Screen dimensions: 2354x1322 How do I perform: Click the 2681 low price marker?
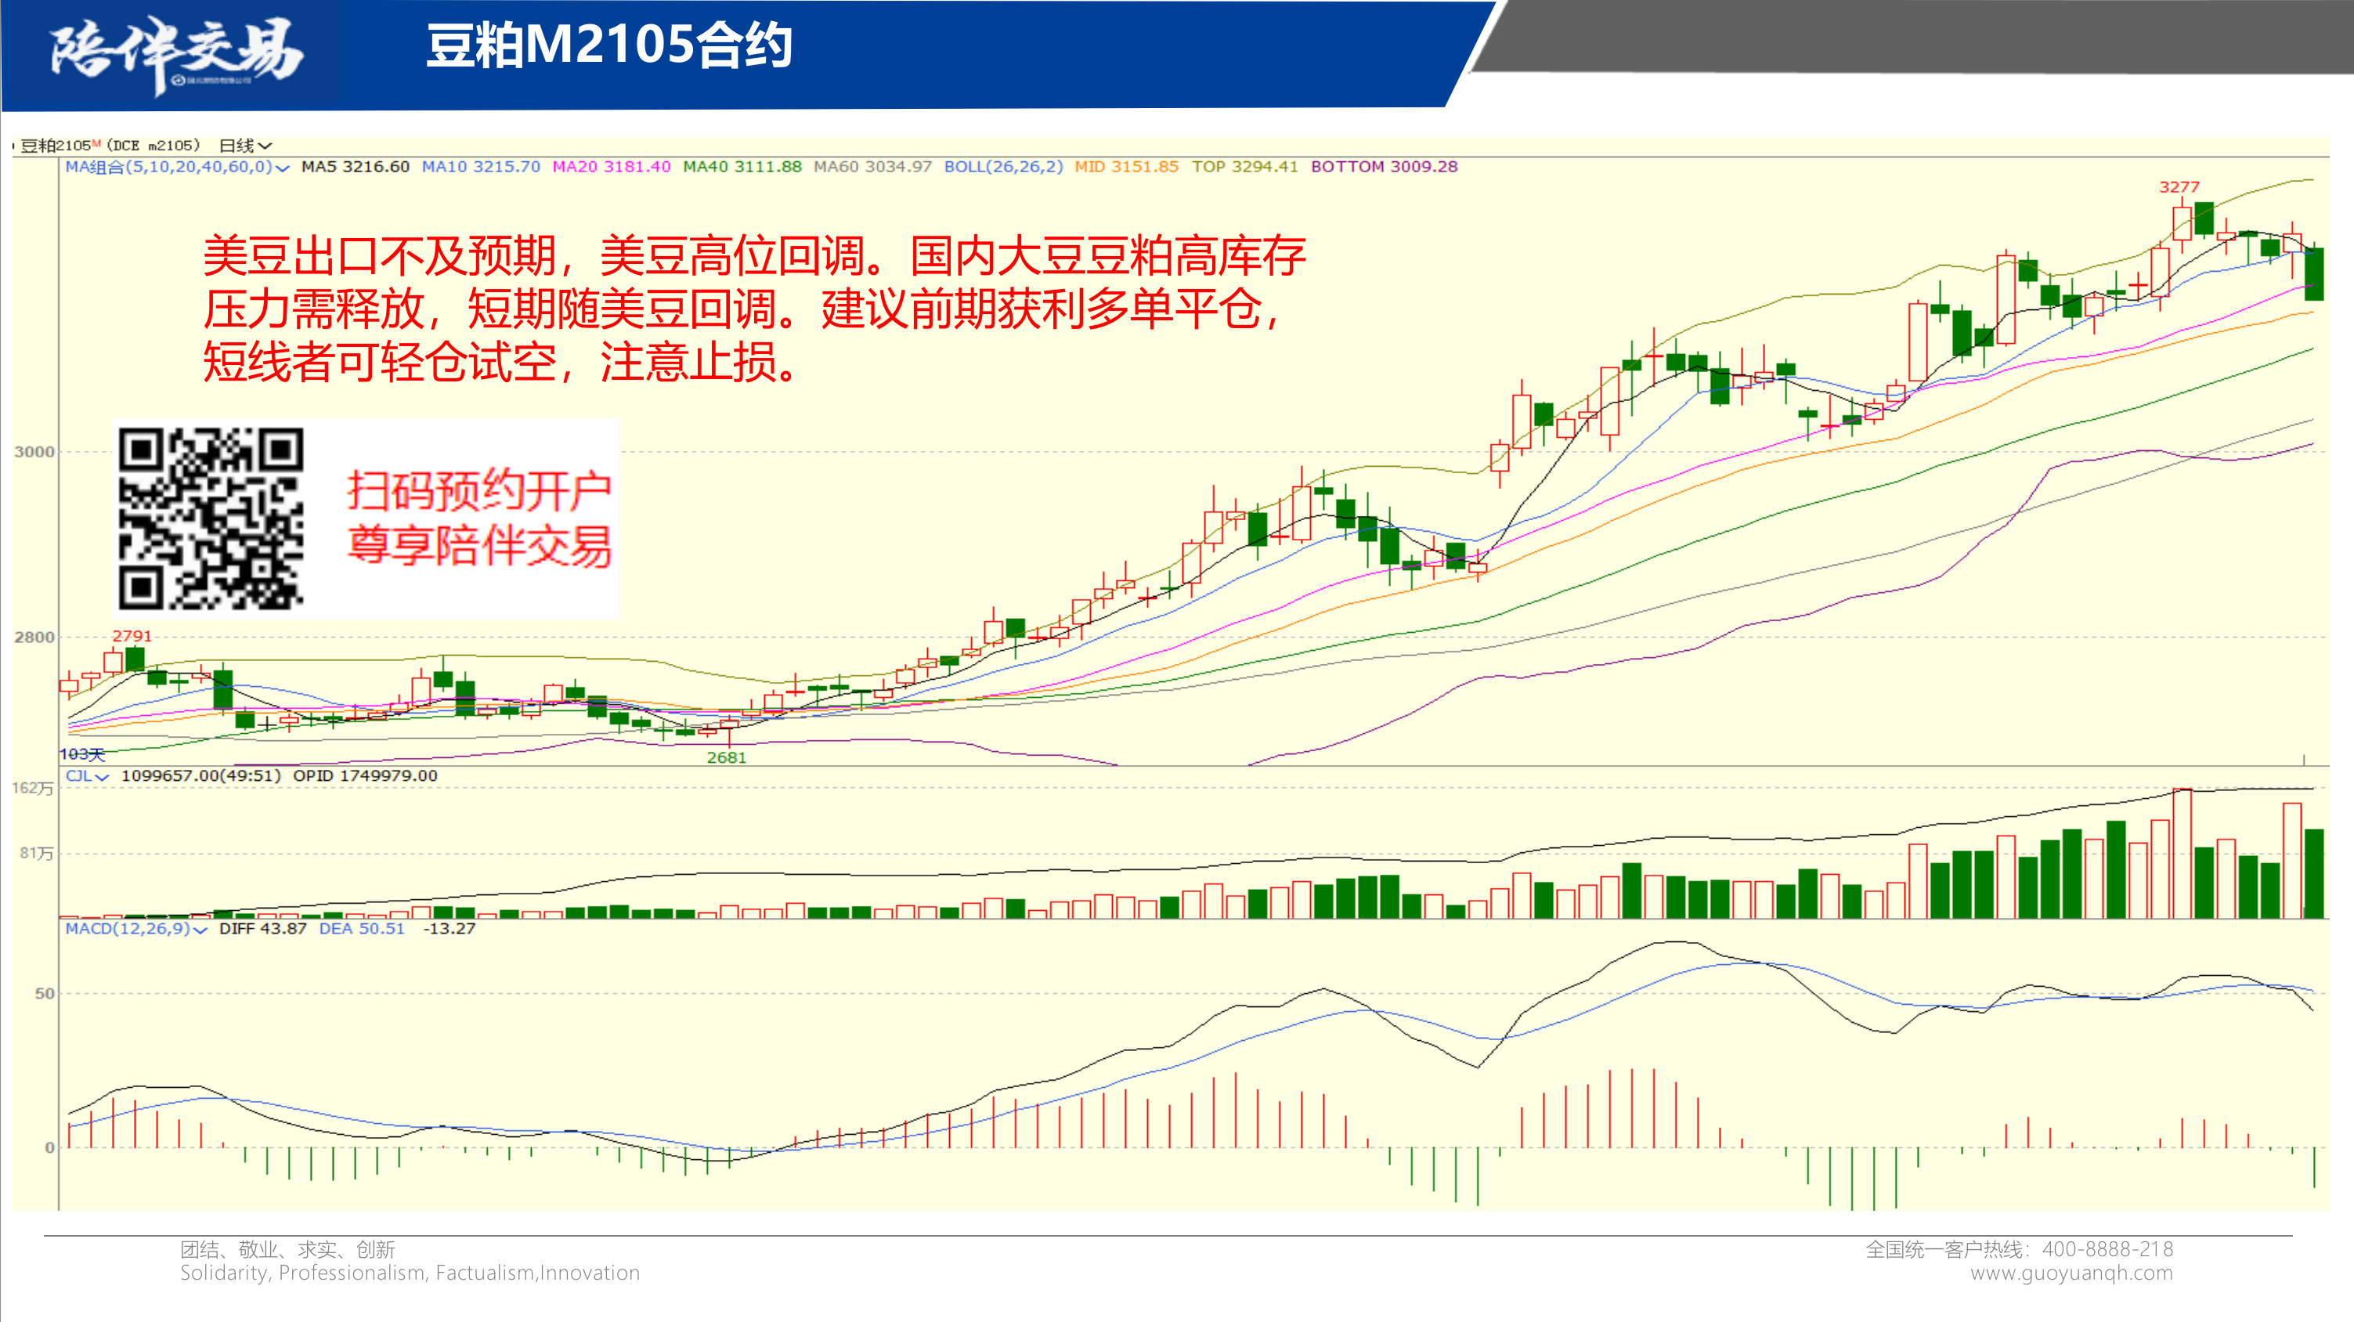pos(727,757)
